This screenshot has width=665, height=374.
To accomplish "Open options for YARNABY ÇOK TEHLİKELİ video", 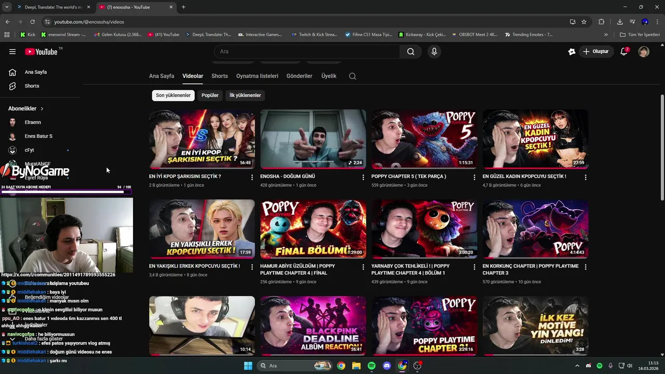I will [474, 267].
